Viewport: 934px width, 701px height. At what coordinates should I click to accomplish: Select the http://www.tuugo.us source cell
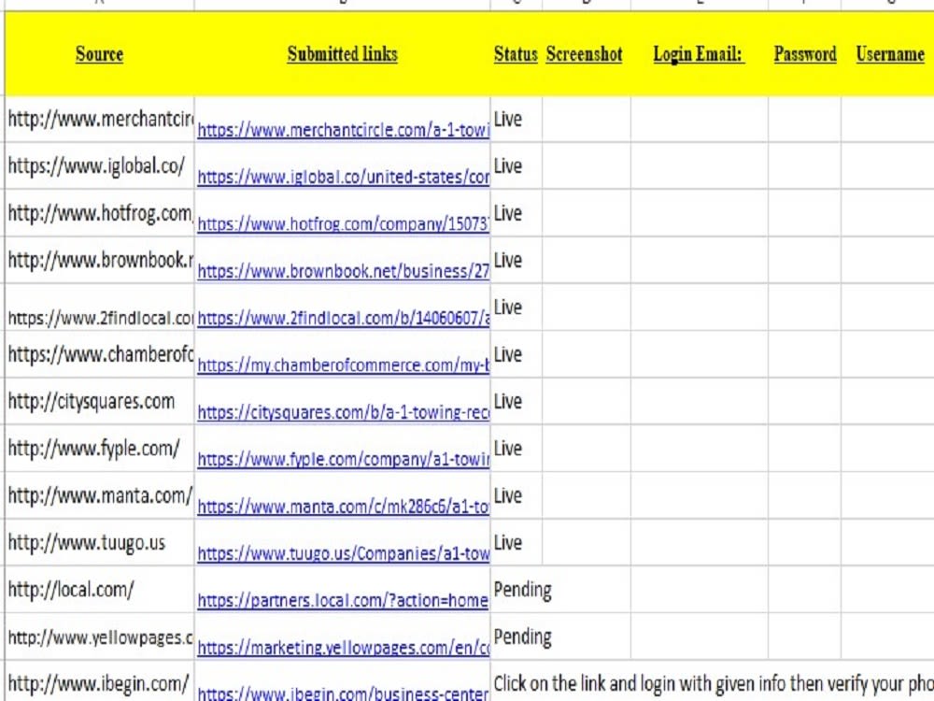100,543
